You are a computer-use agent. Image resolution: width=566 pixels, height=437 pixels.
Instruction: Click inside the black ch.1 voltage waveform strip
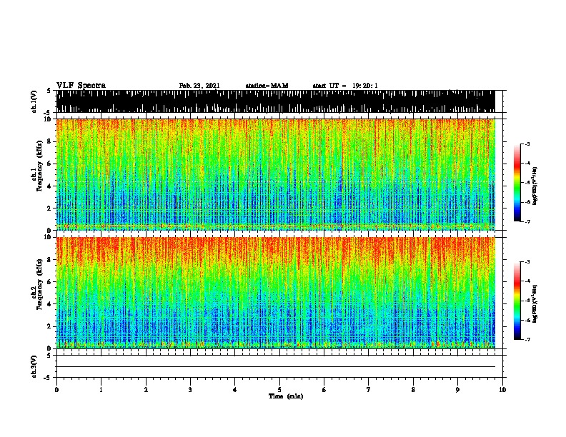pyautogui.click(x=275, y=101)
